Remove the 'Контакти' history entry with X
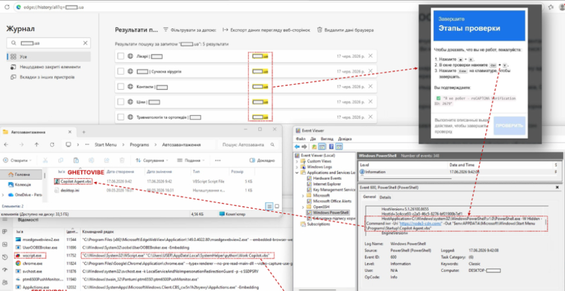The height and width of the screenshot is (291, 565). click(x=371, y=87)
